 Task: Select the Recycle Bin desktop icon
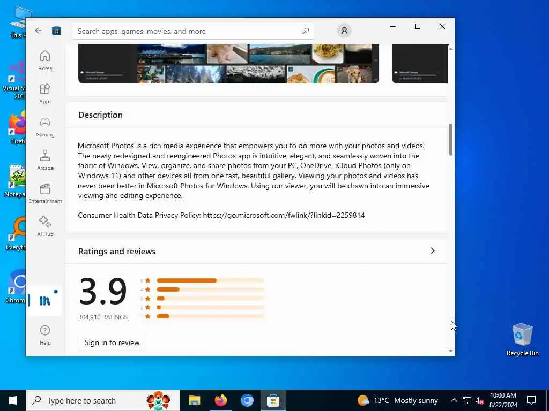pos(522,339)
